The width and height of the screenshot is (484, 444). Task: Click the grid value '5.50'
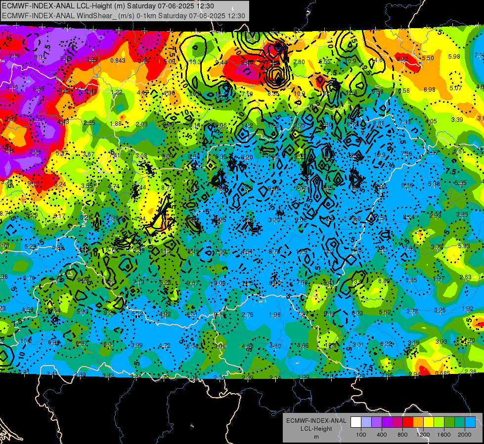click(428, 58)
